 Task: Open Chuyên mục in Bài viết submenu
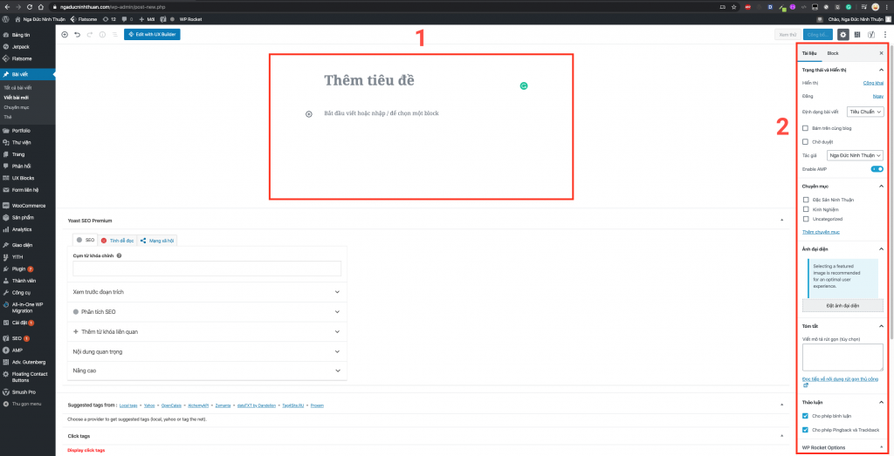click(x=17, y=107)
